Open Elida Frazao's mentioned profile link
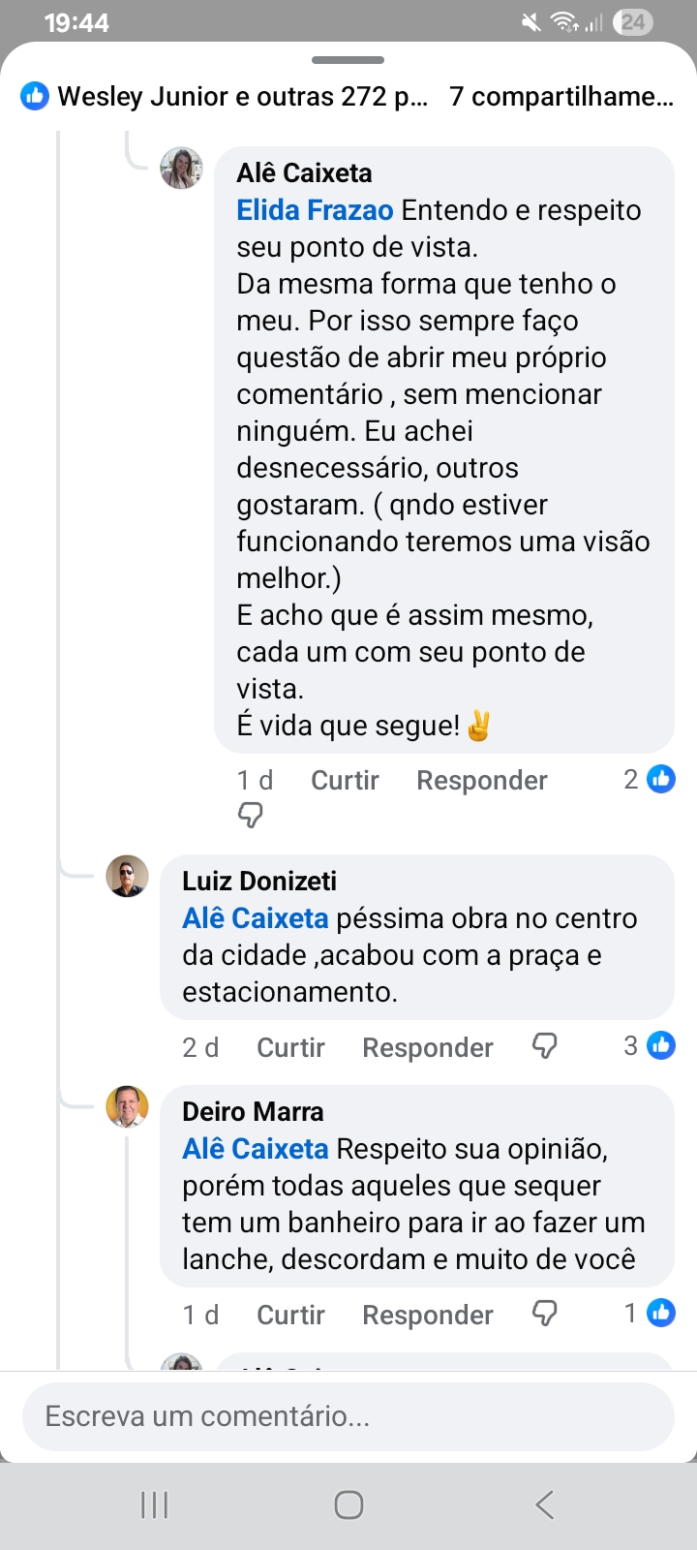The width and height of the screenshot is (697, 1550). pyautogui.click(x=315, y=210)
